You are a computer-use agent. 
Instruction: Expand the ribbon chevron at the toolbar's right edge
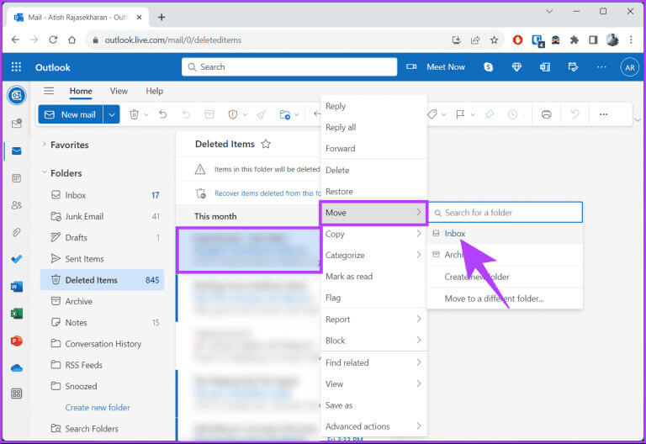click(638, 120)
